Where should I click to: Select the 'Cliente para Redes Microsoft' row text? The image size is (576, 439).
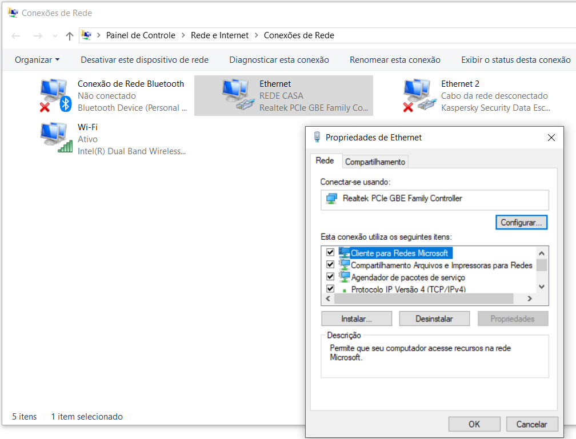coord(399,253)
